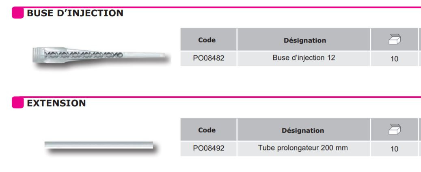Select product code PO08482
Image resolution: width=421 pixels, height=172 pixels.
[209, 58]
